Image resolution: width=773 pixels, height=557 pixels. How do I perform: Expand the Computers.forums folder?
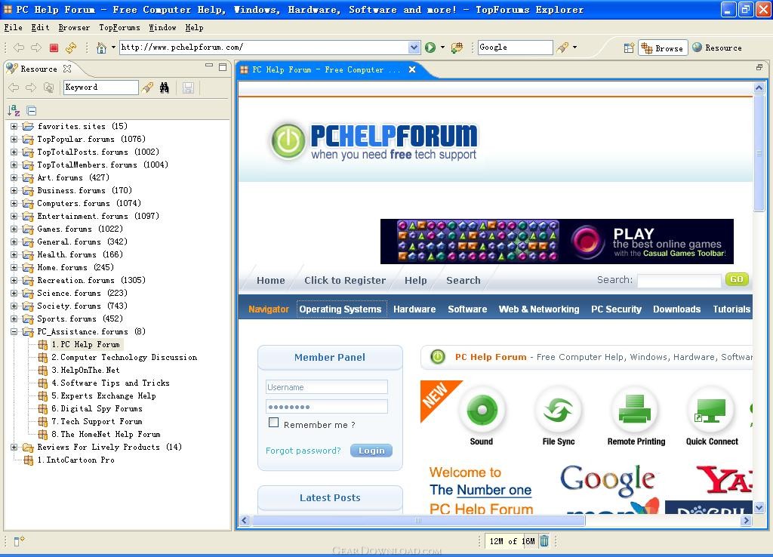click(x=14, y=204)
